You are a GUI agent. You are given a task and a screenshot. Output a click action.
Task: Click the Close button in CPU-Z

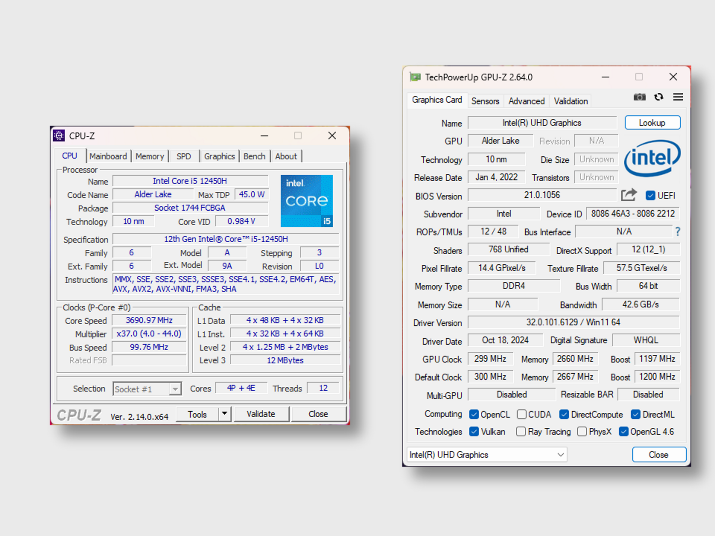pos(318,414)
